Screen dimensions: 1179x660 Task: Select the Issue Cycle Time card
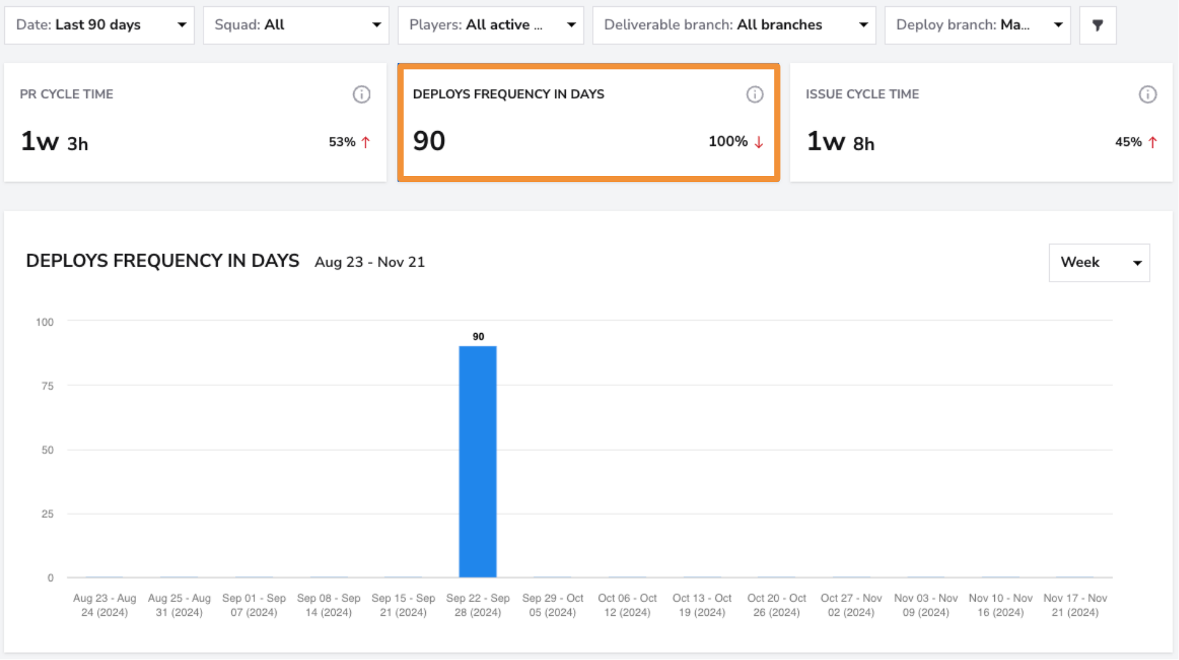pyautogui.click(x=981, y=122)
